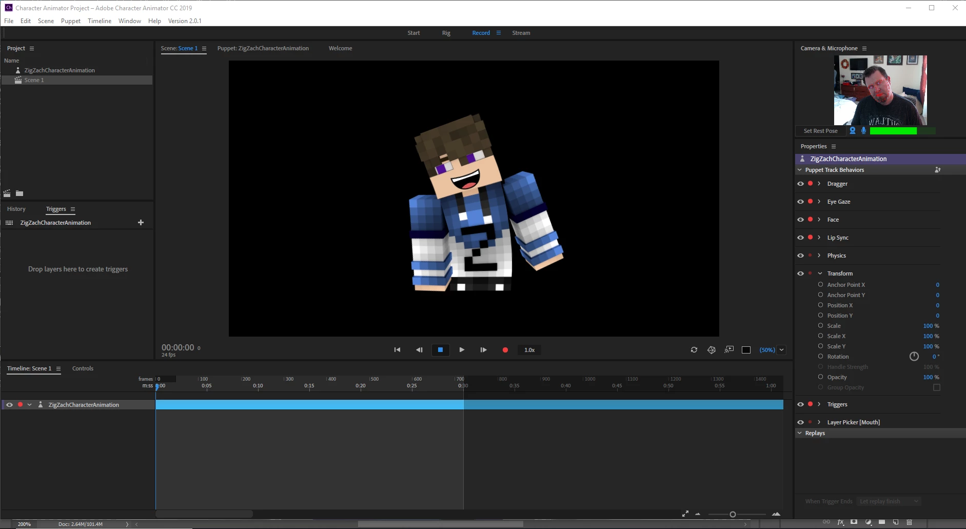The width and height of the screenshot is (966, 529).
Task: Disarm Lip Sync for recording
Action: point(811,237)
